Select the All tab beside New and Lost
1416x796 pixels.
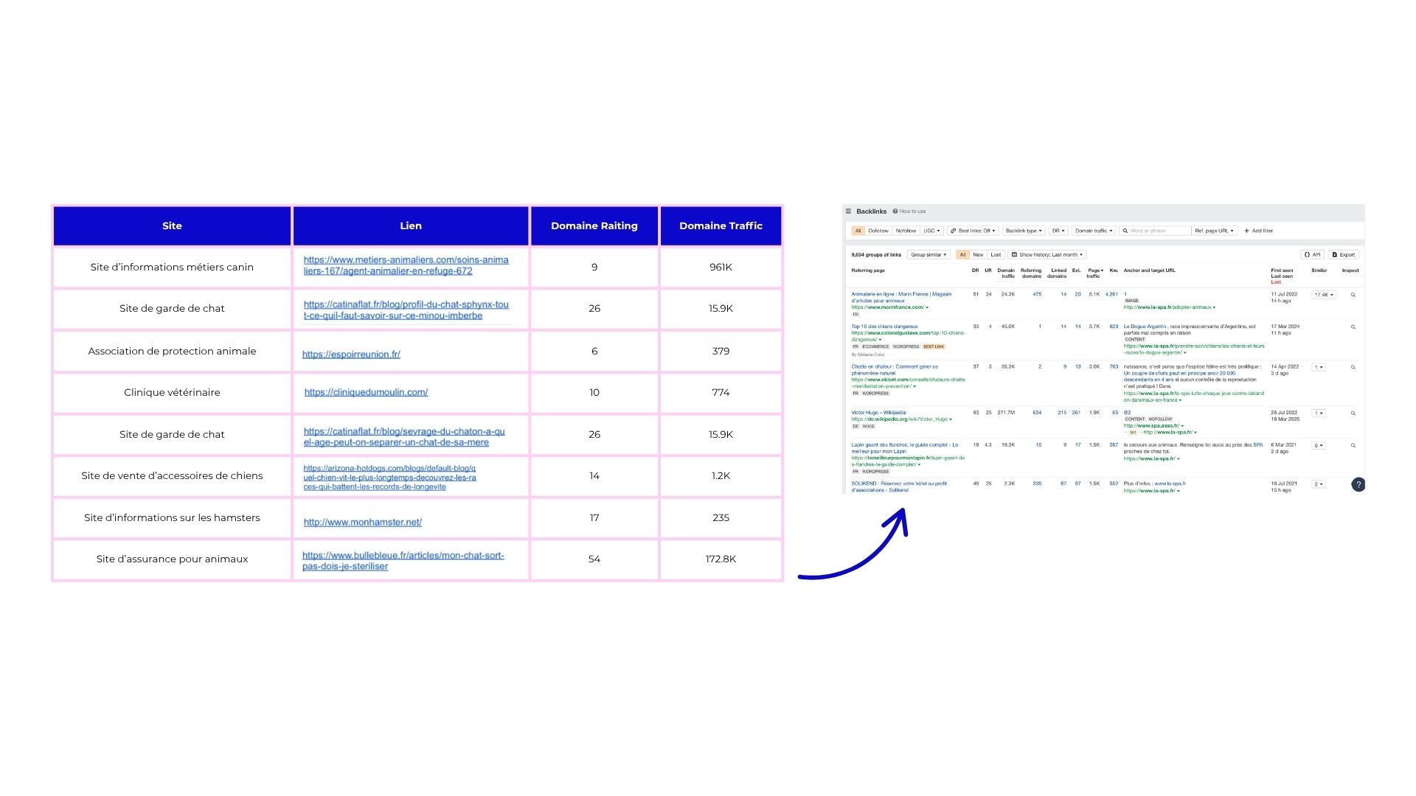coord(962,254)
